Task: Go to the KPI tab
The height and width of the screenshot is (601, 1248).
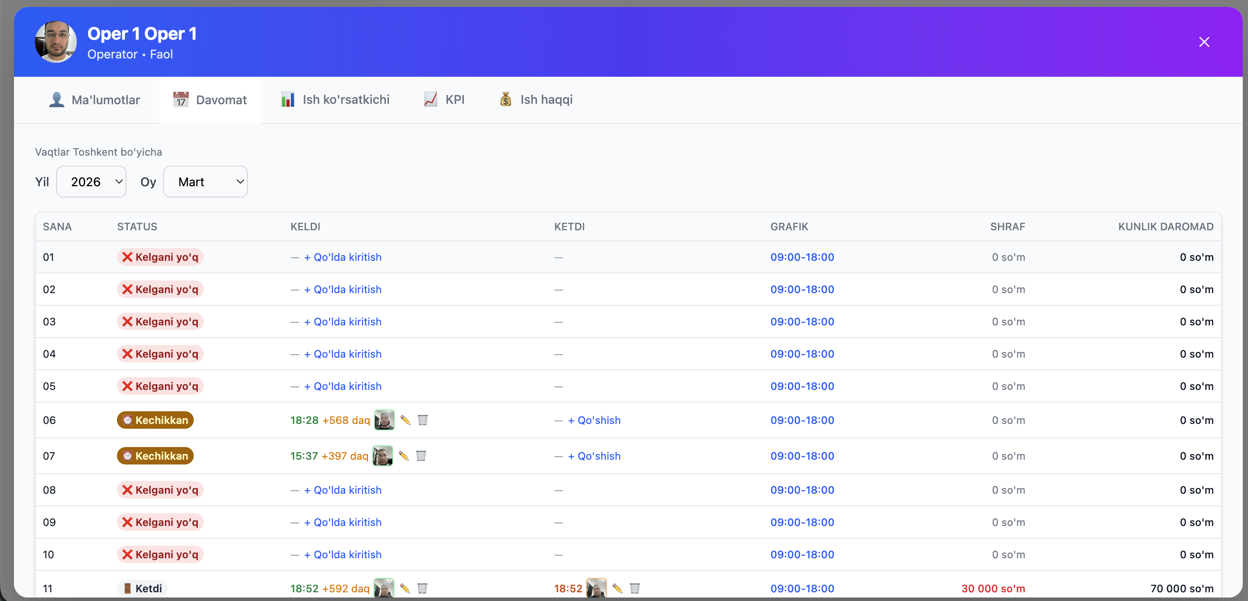Action: click(444, 100)
